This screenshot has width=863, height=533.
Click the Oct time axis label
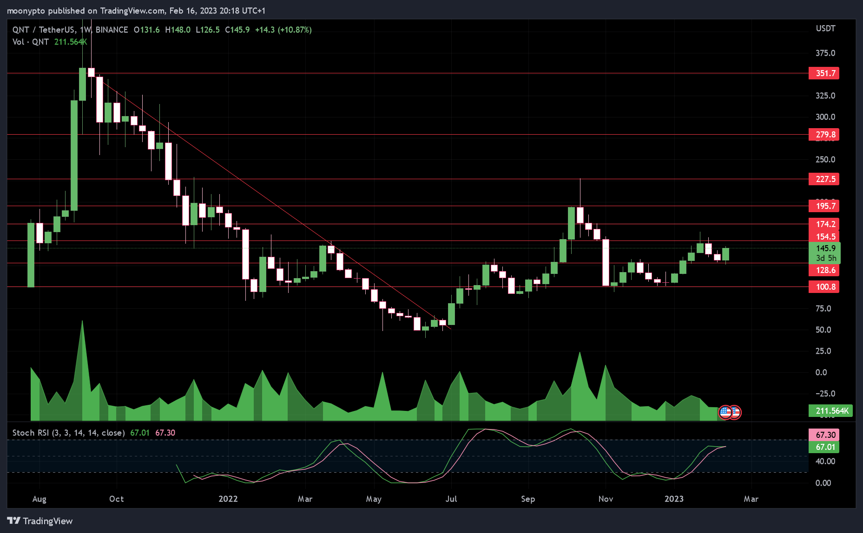[117, 499]
